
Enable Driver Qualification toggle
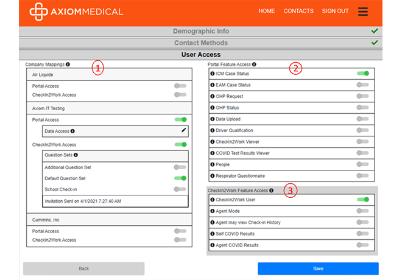(x=362, y=130)
